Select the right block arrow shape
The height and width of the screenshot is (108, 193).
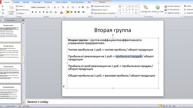[129, 10]
